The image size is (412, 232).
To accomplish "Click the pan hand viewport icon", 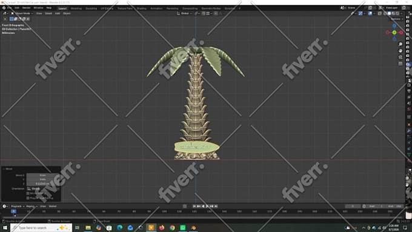I will [x=400, y=50].
